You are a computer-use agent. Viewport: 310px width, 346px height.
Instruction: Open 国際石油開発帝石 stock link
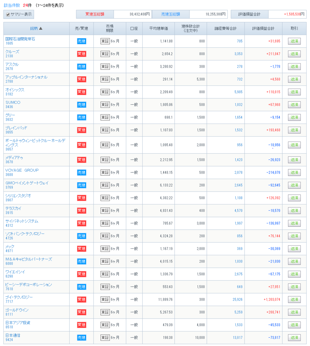tap(20, 39)
